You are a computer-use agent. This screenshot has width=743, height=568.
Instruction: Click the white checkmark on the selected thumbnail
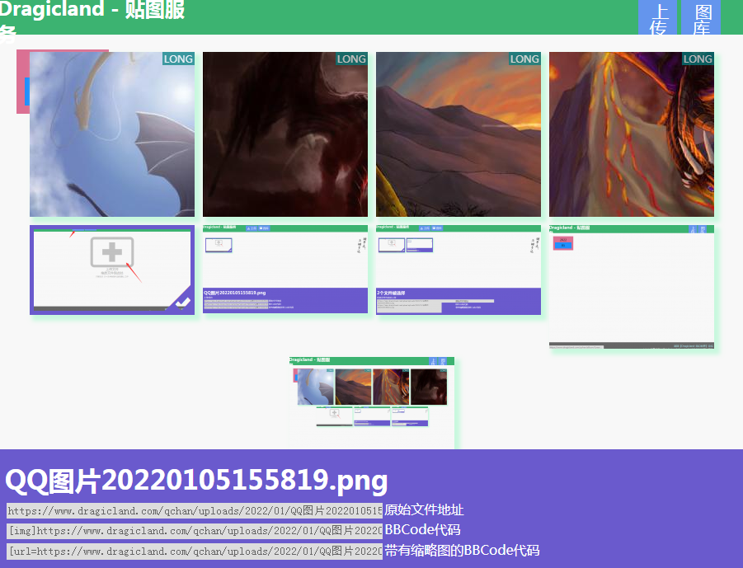[182, 302]
